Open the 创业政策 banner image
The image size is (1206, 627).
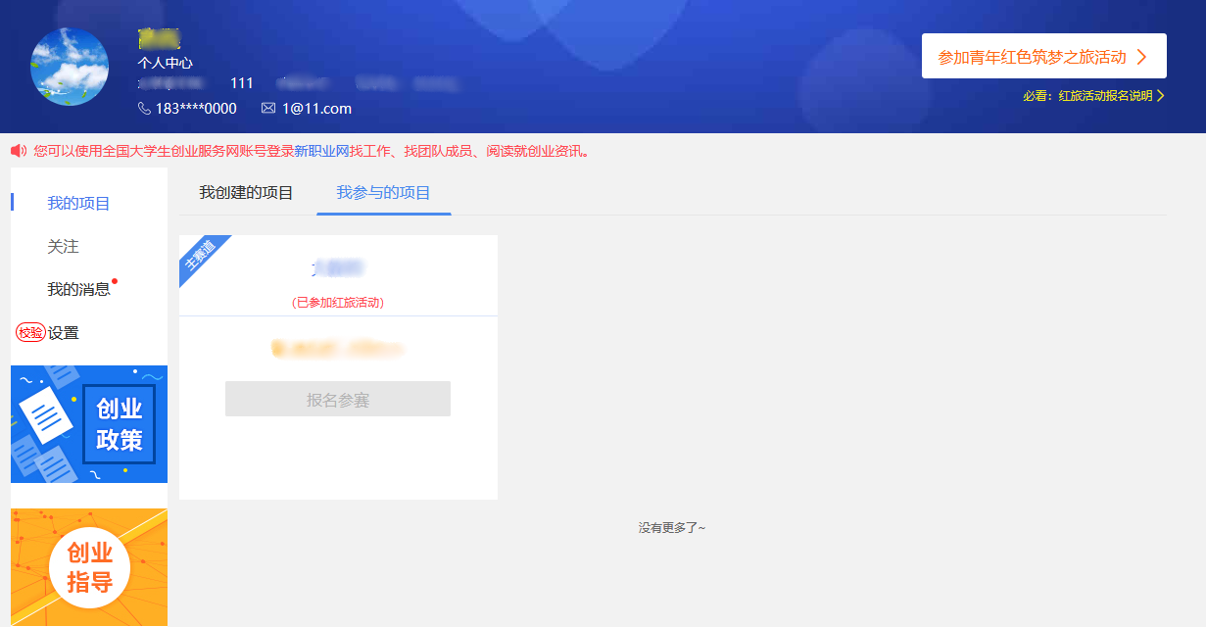89,424
